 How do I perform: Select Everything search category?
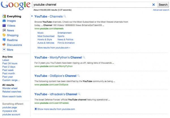(x=14, y=16)
